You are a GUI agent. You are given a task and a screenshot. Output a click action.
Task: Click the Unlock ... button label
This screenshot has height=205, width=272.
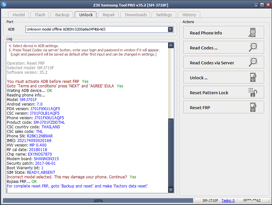pos(199,78)
